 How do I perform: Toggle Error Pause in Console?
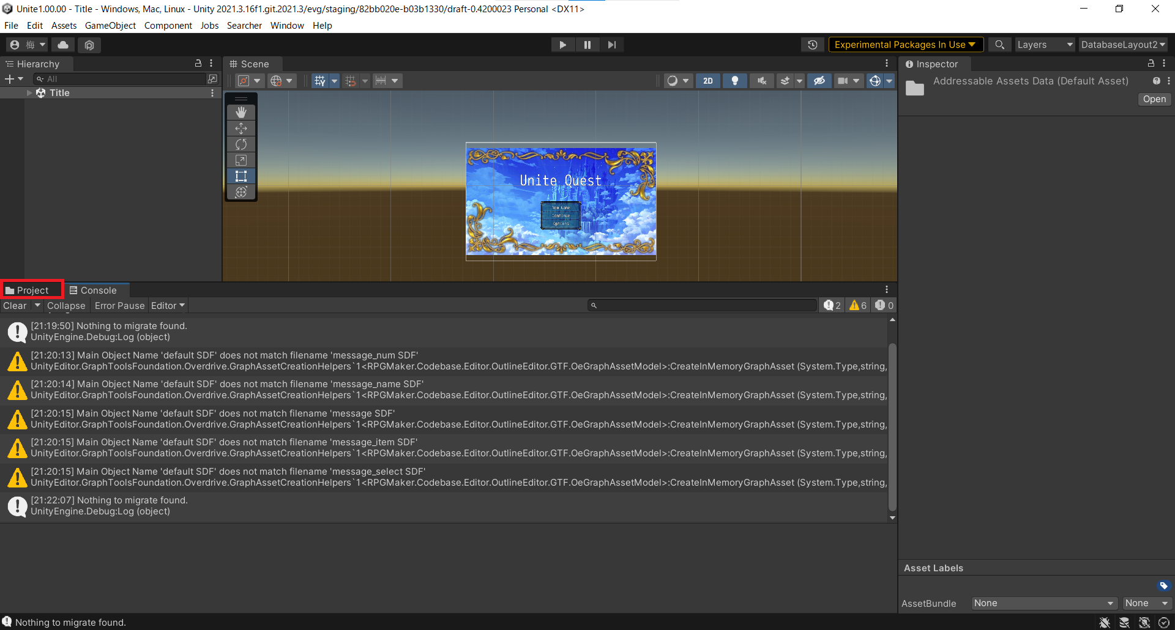pyautogui.click(x=119, y=306)
